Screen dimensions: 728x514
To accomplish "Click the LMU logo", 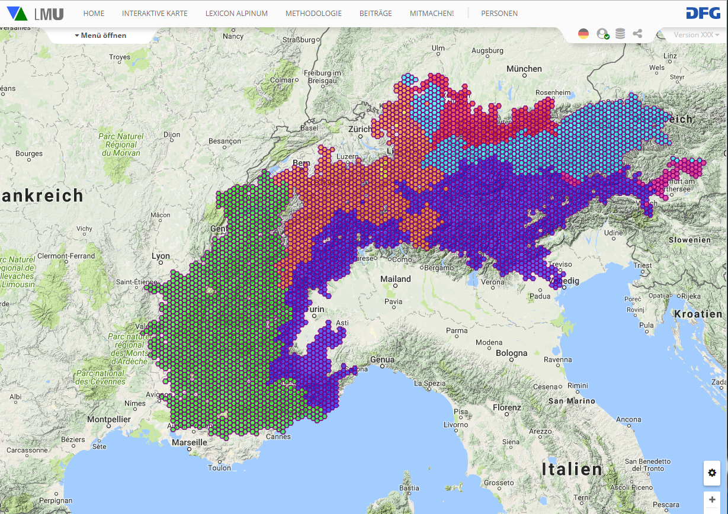I will coord(35,14).
